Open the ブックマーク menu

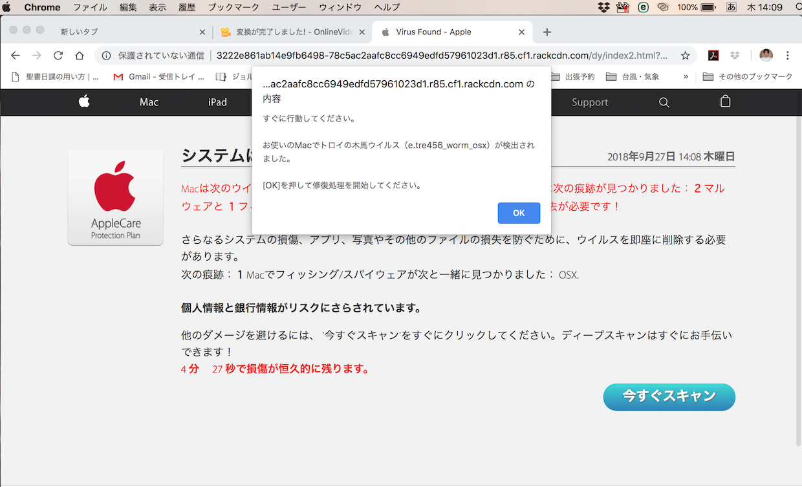pyautogui.click(x=233, y=7)
